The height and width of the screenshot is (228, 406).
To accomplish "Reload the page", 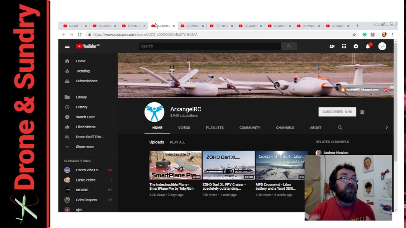I will point(80,35).
